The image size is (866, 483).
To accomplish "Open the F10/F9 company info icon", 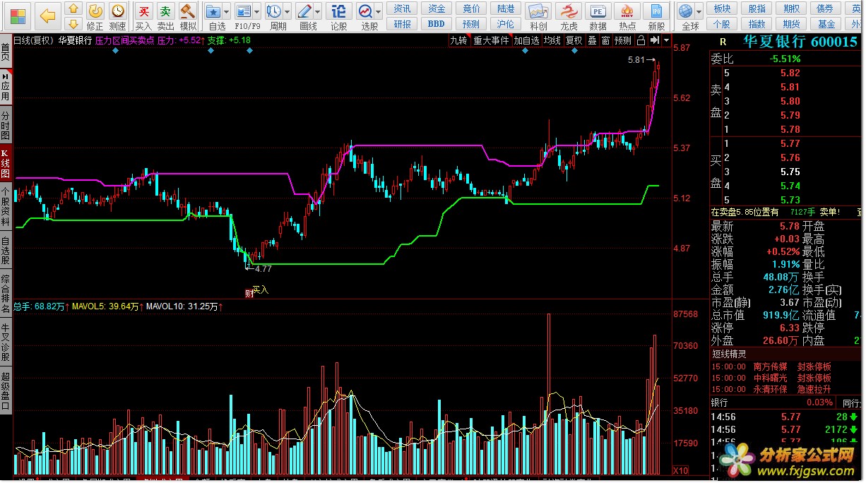I will (x=243, y=11).
